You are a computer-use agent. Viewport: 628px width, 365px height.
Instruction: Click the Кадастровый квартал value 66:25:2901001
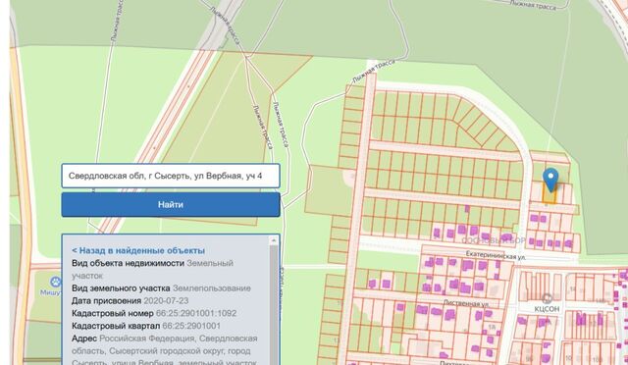(x=191, y=326)
